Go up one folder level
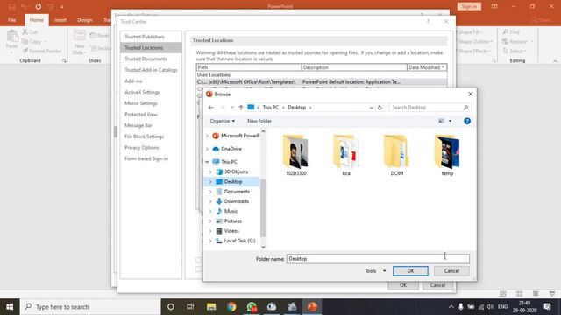This screenshot has width=561, height=315. pos(241,108)
